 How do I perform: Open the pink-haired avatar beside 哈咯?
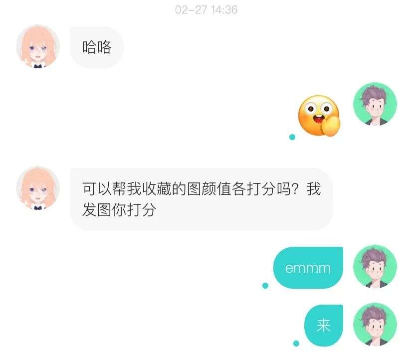[38, 46]
